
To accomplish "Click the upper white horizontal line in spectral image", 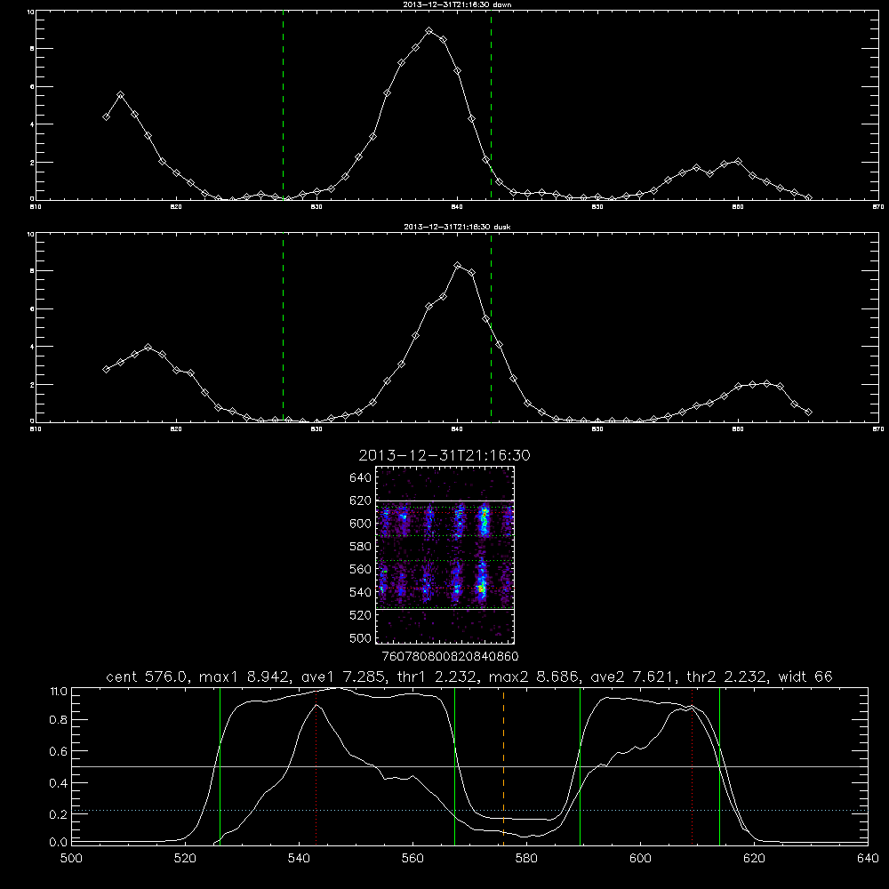I will (445, 501).
